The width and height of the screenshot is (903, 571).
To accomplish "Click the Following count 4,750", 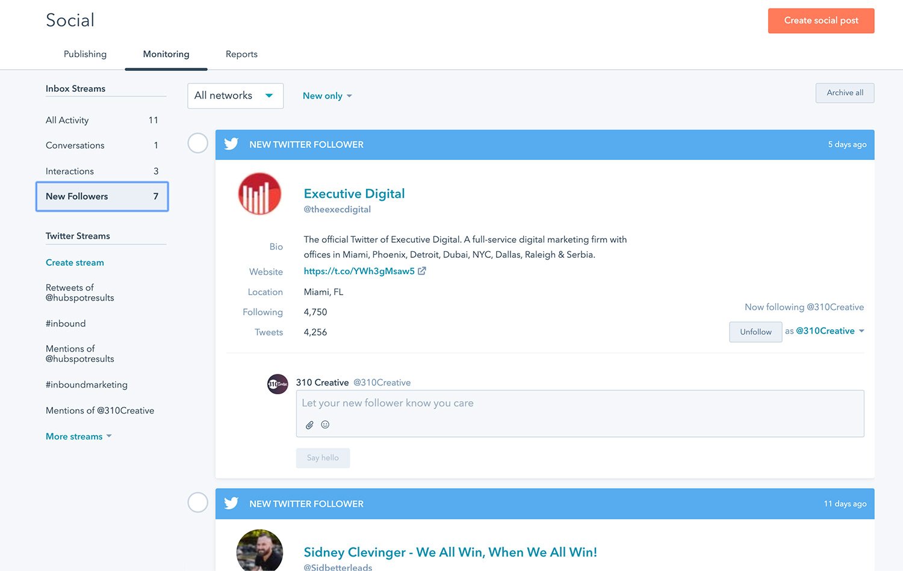I will (315, 312).
